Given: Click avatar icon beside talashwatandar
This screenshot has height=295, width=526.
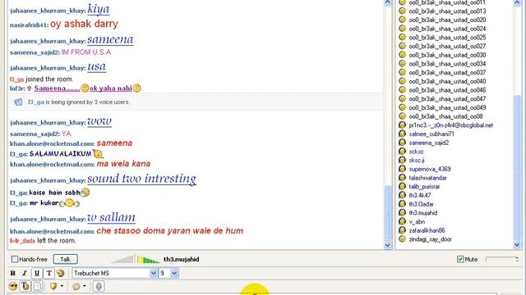Looking at the screenshot, I should click(x=402, y=178).
